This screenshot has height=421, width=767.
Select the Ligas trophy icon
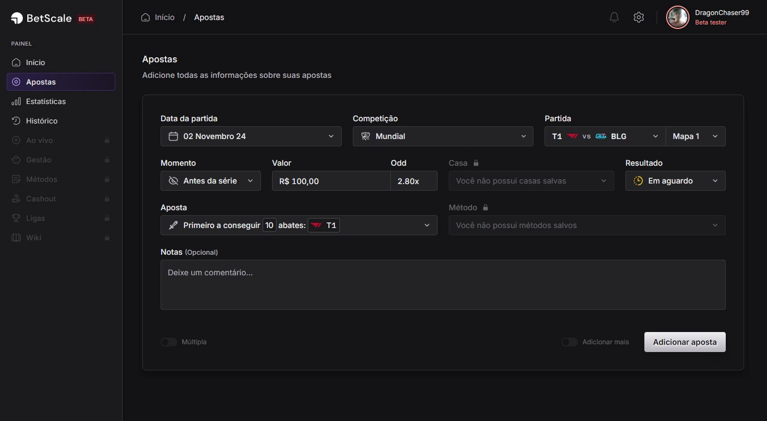[x=16, y=218]
